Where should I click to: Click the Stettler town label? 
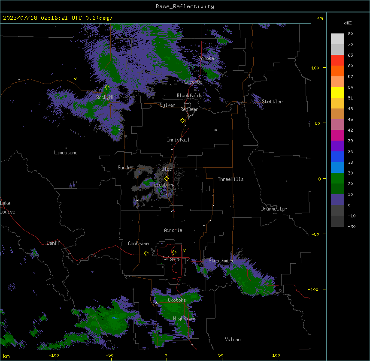[x=272, y=102]
